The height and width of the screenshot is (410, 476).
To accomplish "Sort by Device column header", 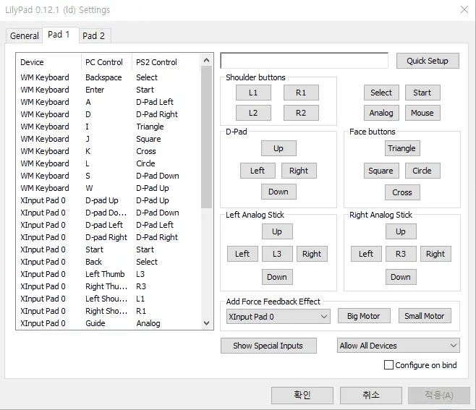I will (x=48, y=62).
